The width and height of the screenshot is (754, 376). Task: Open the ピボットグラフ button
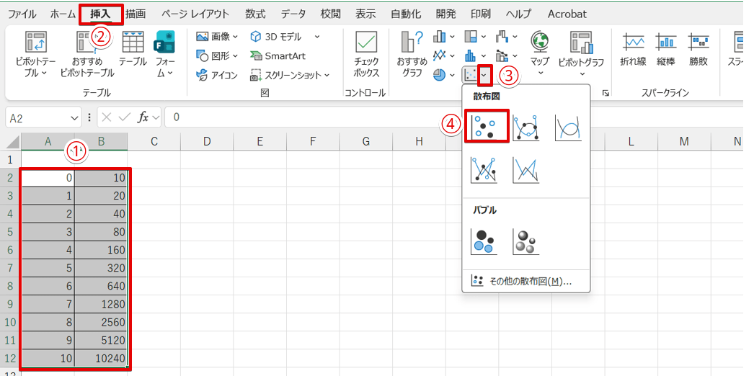pos(582,54)
